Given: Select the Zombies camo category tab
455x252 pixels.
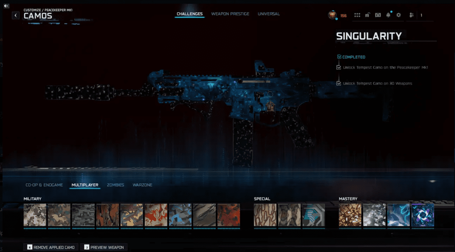Looking at the screenshot, I should coord(115,185).
